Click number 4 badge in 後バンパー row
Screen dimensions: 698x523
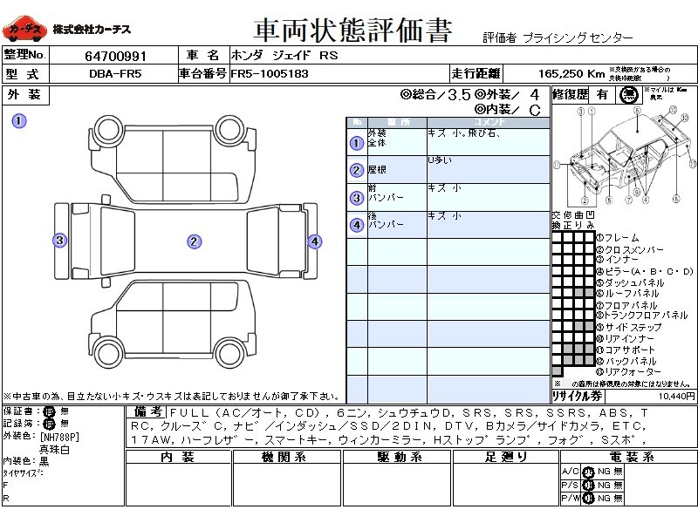356,225
